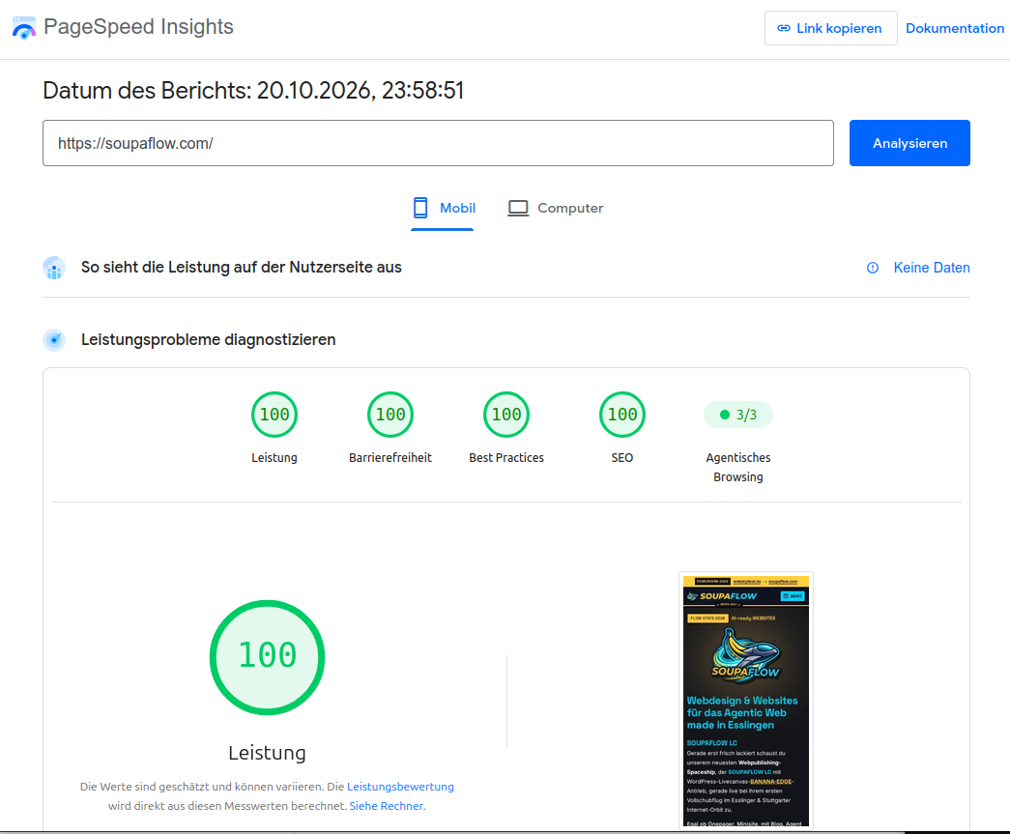Switch to the Mobil tab
Image resolution: width=1010 pixels, height=834 pixels.
pyautogui.click(x=444, y=208)
